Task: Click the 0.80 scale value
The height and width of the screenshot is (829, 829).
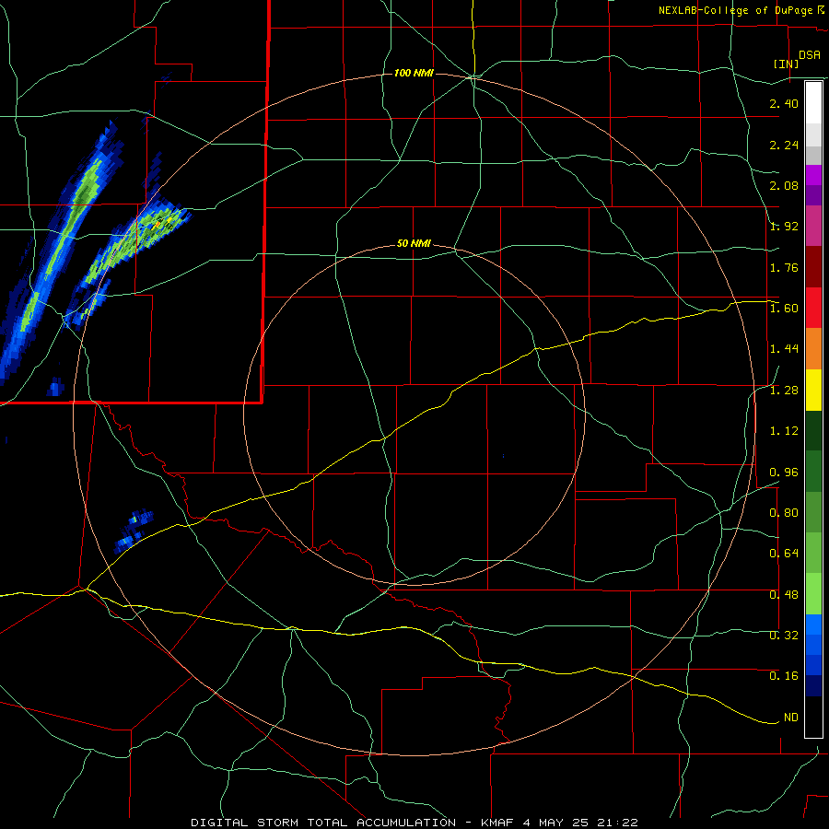Action: pos(784,513)
